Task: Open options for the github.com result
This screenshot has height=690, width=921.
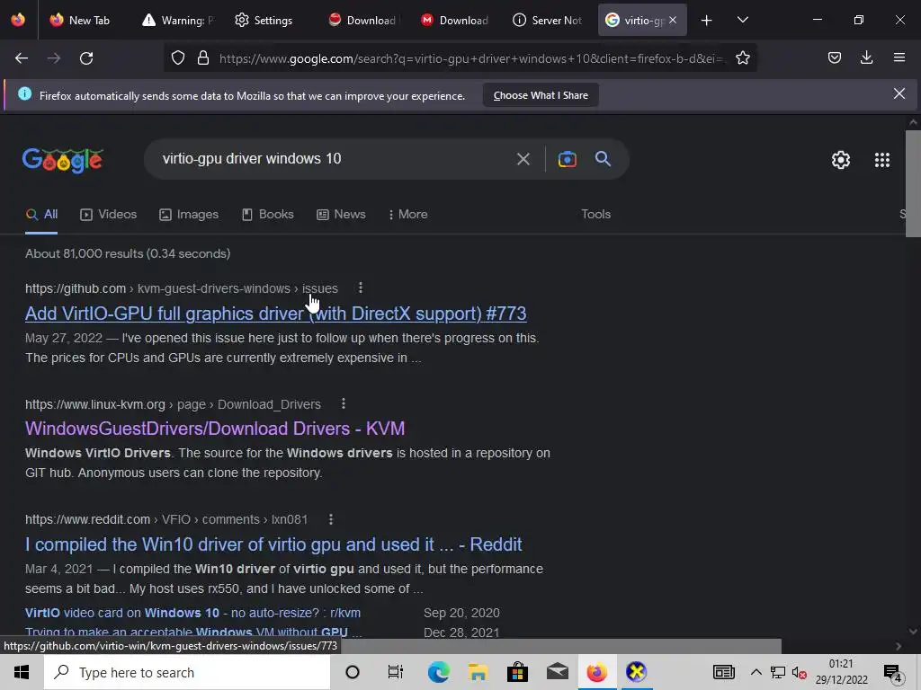Action: coord(360,288)
